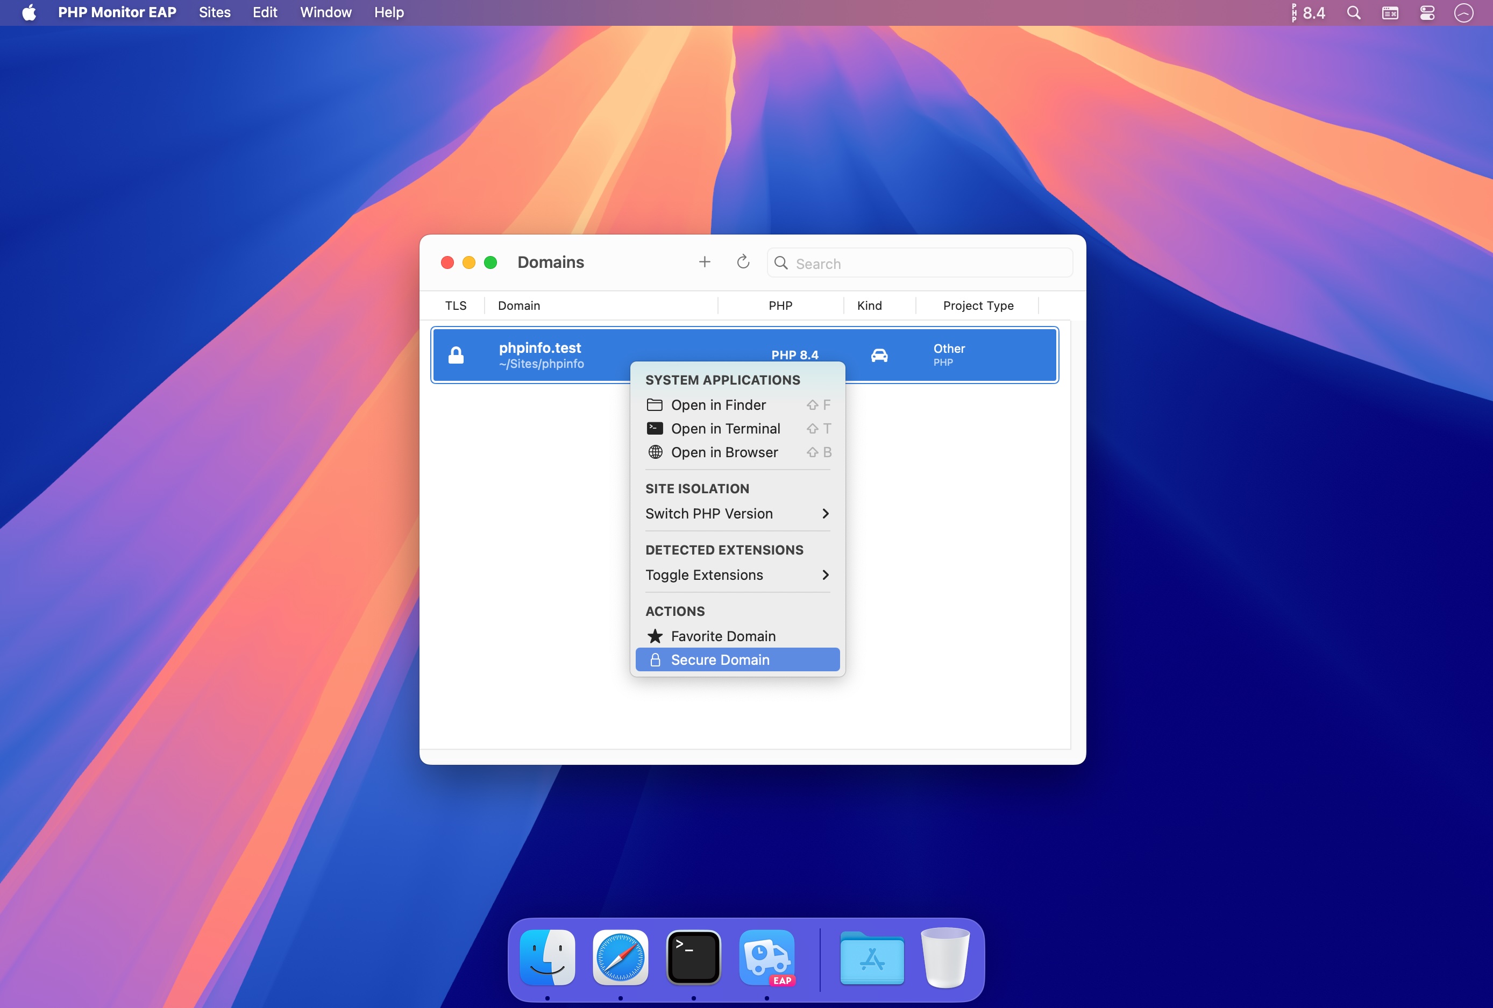The height and width of the screenshot is (1008, 1493).
Task: Open the keyboard input menu bar icon
Action: point(1390,13)
